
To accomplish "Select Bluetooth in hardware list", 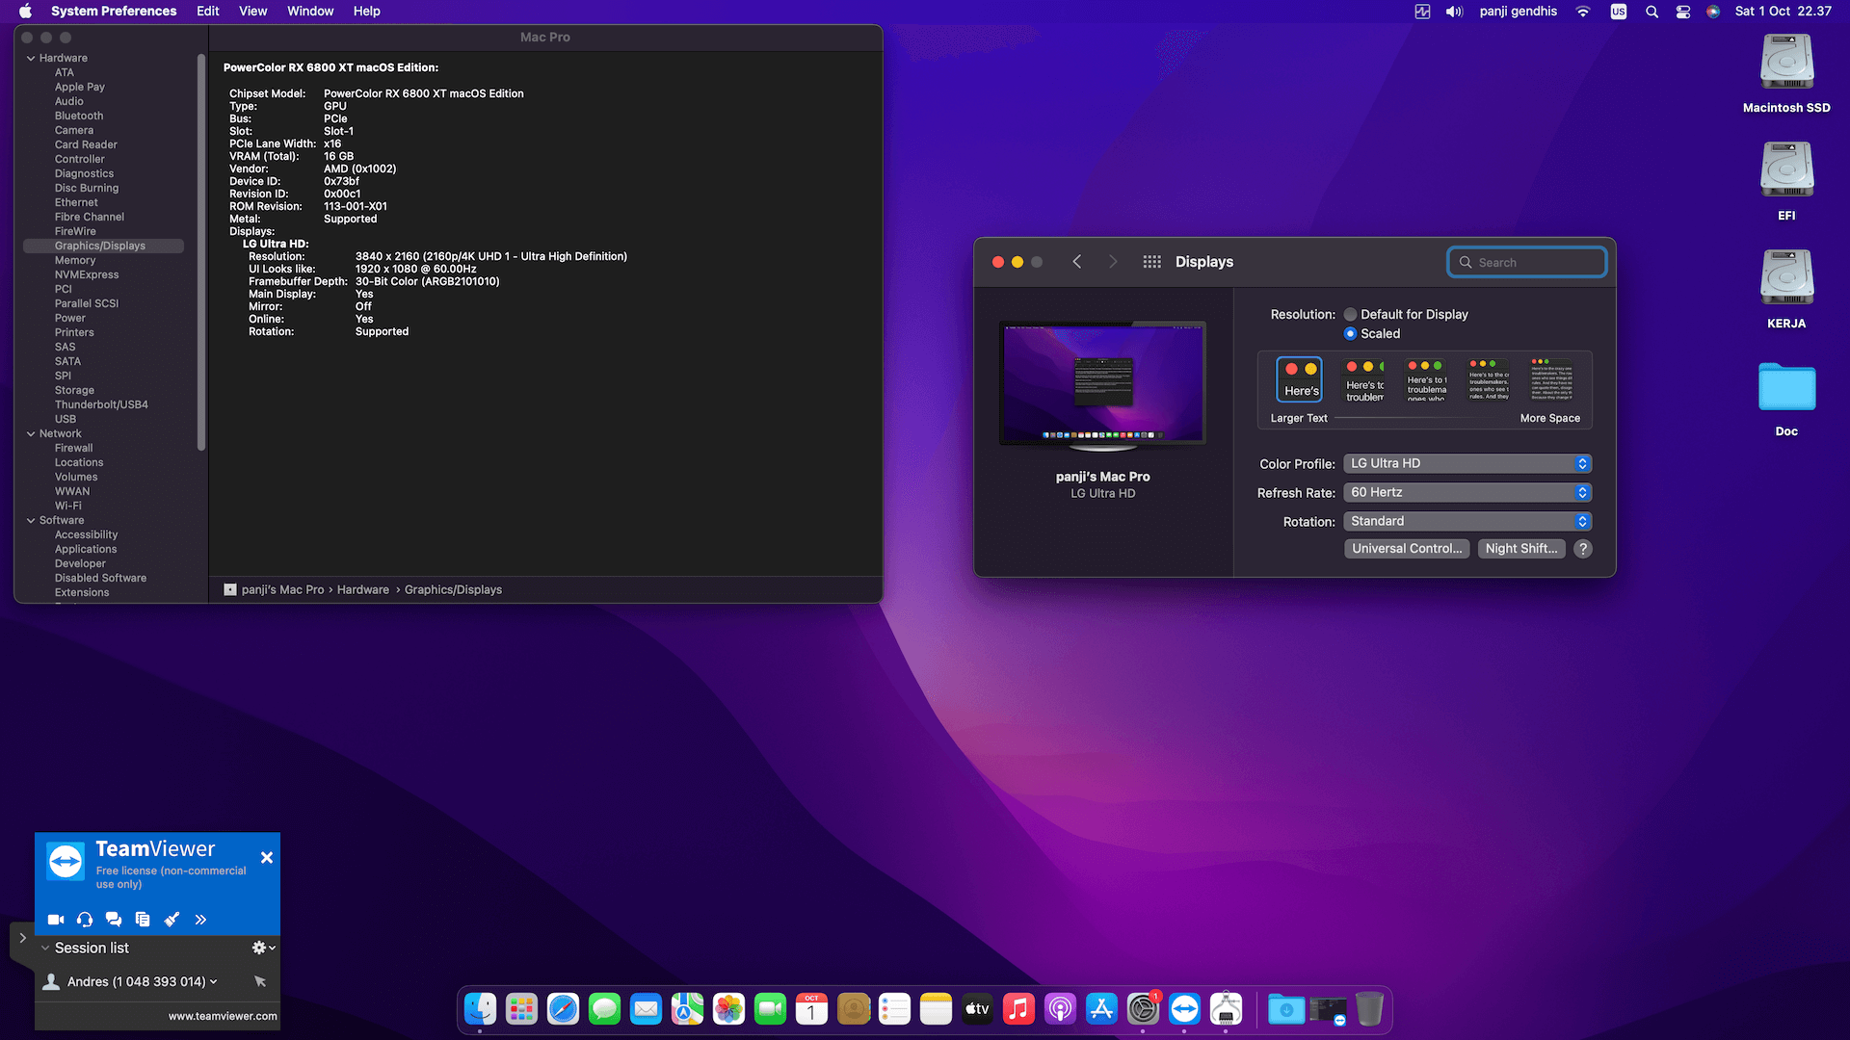I will (x=79, y=116).
